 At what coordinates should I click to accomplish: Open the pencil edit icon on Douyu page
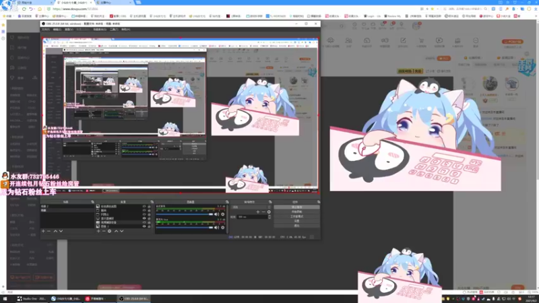[403, 40]
